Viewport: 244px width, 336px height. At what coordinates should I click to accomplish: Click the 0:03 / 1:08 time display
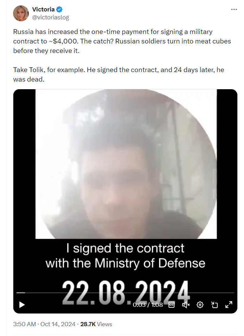pyautogui.click(x=148, y=305)
